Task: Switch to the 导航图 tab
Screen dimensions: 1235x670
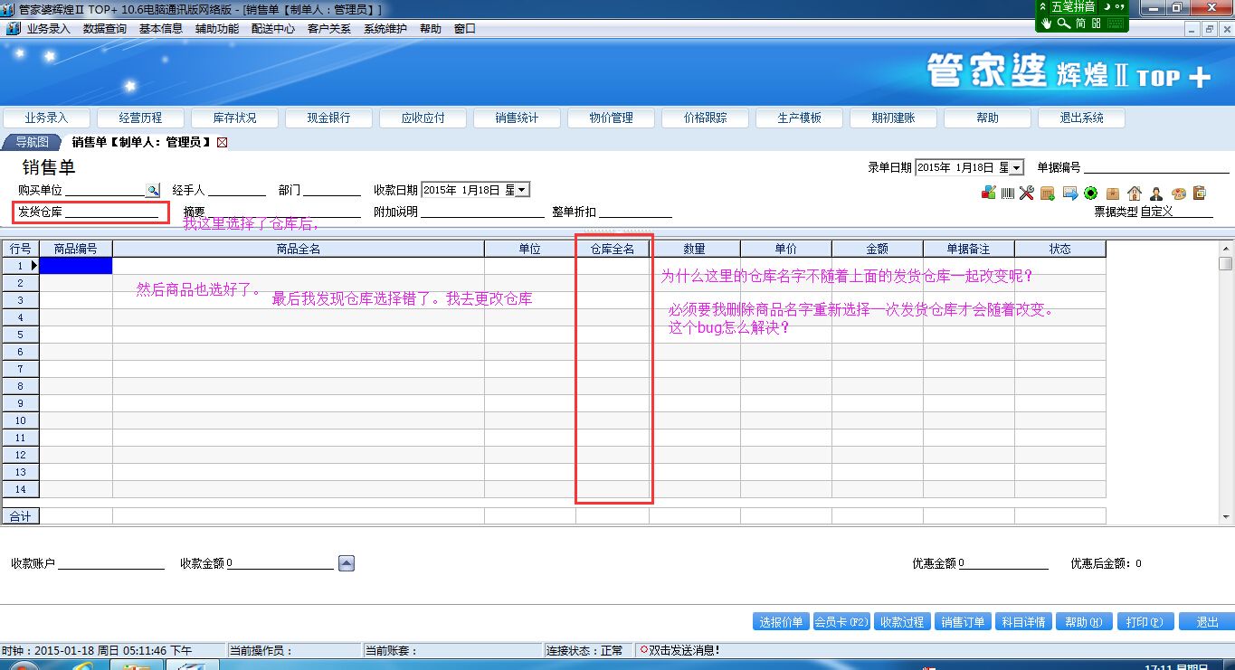Action: click(x=32, y=141)
